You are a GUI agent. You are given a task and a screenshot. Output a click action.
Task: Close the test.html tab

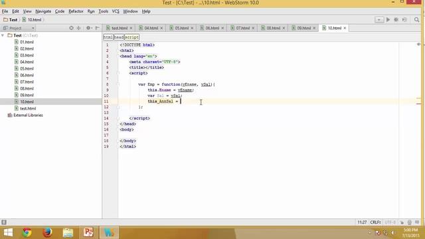[131, 28]
